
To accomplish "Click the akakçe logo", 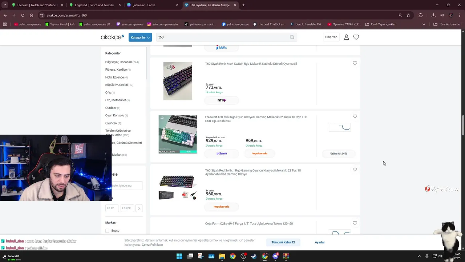I will (112, 37).
